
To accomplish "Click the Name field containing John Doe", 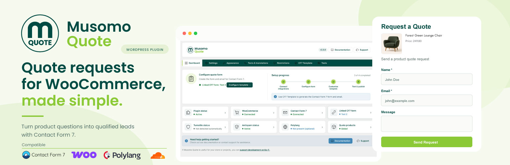I will pyautogui.click(x=426, y=79).
